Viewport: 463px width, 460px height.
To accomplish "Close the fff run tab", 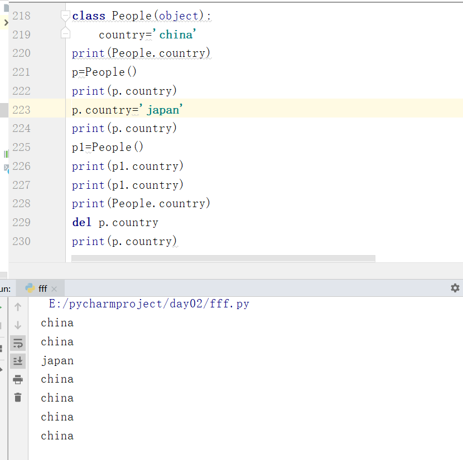I will coord(54,289).
